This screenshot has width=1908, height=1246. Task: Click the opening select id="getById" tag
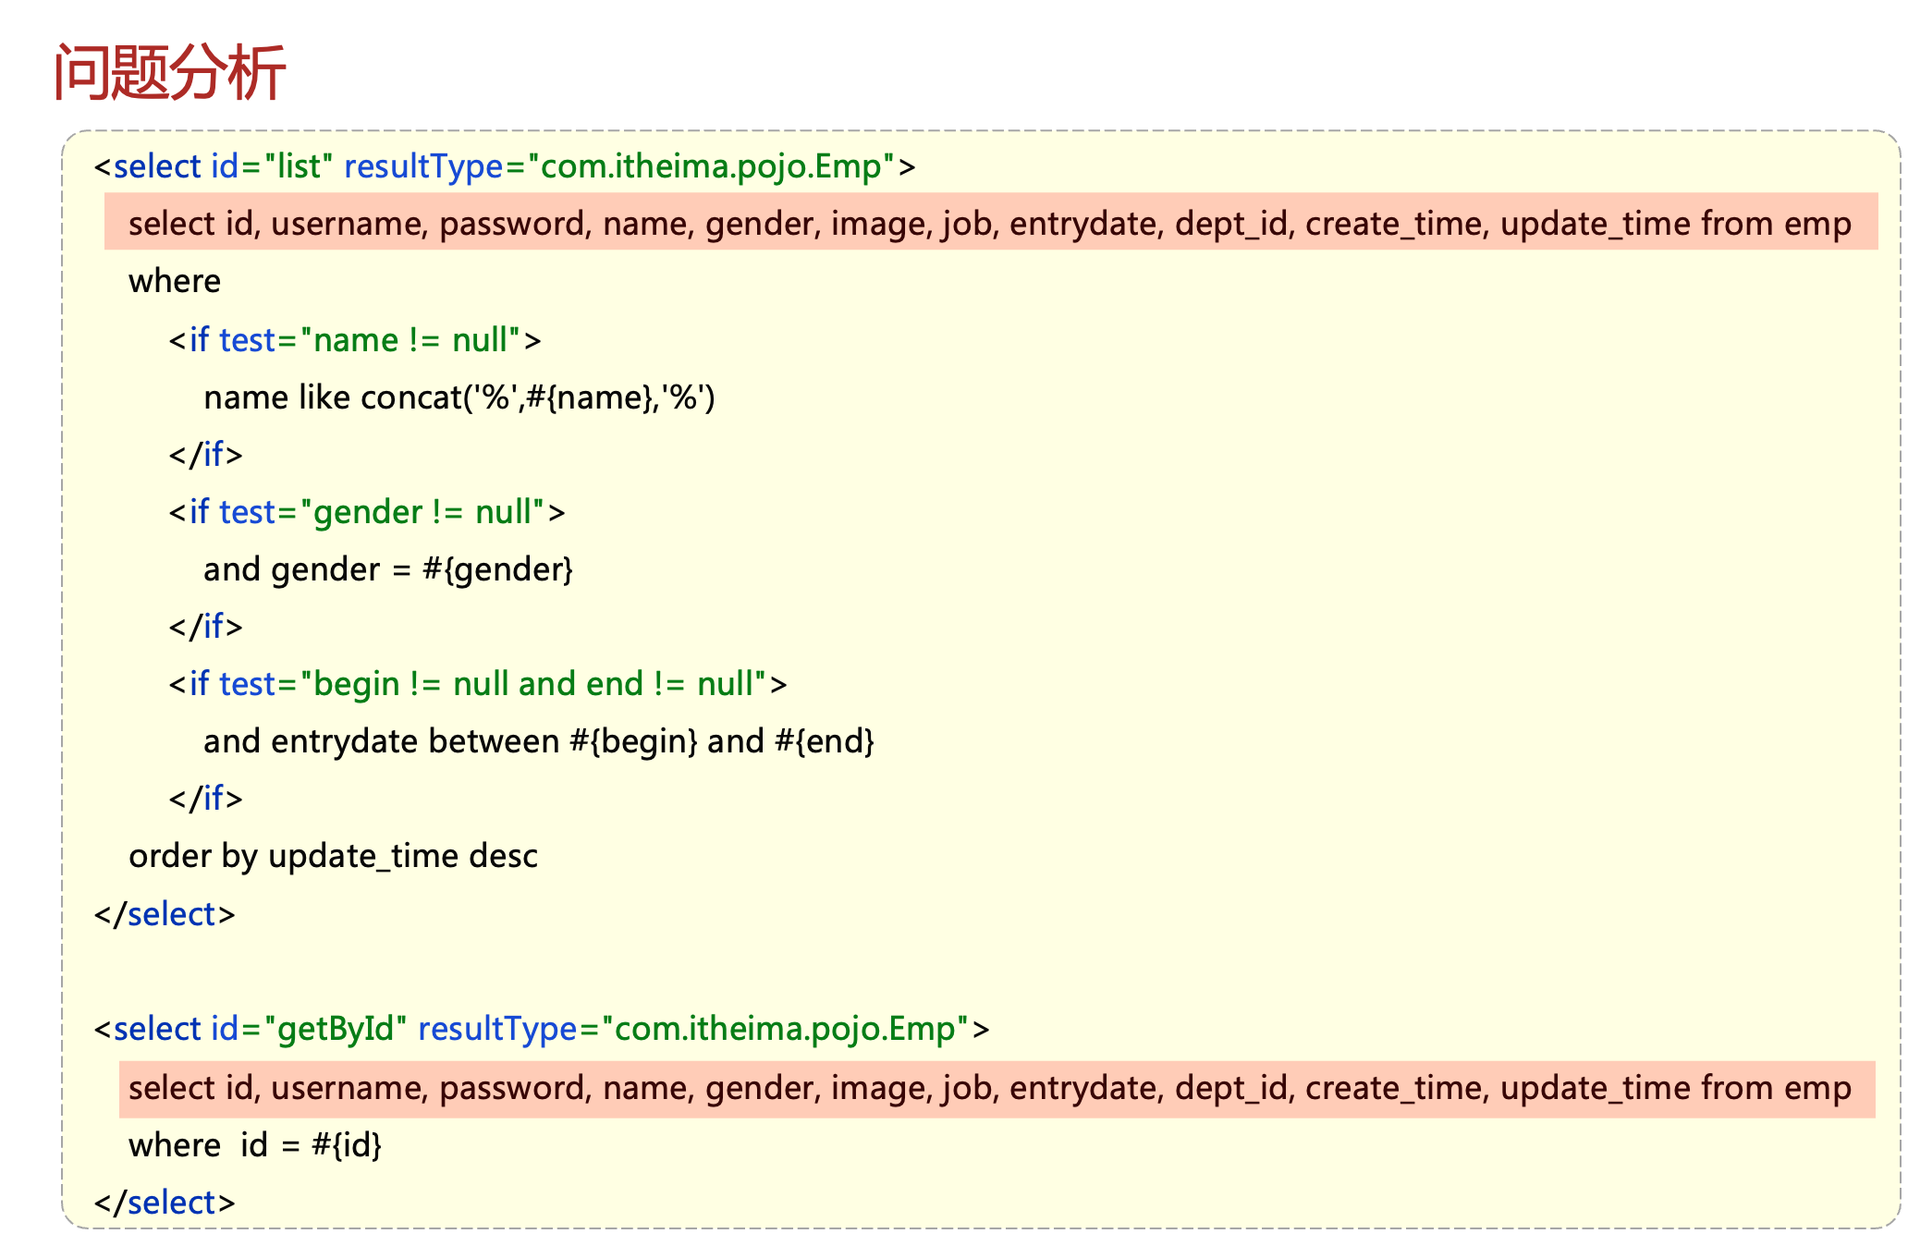(x=541, y=1029)
